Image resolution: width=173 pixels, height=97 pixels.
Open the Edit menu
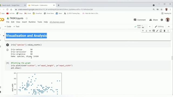(13, 22)
